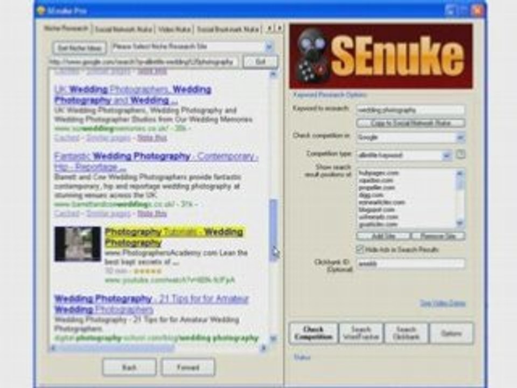The image size is (517, 388).
Task: Click Cached under ourweddingmemories result
Action: pos(67,137)
